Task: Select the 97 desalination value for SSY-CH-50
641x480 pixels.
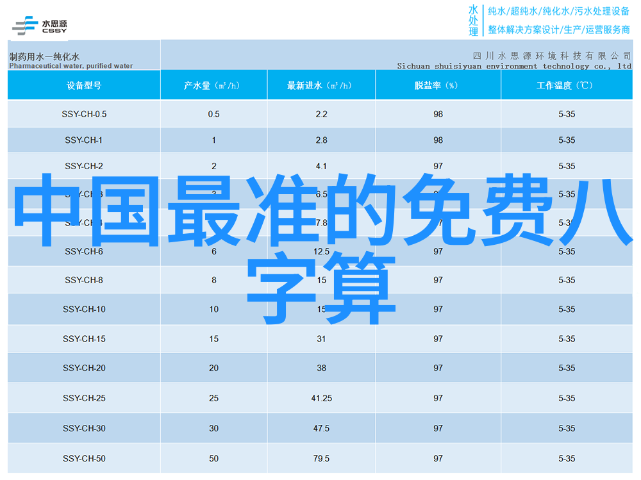Action: point(438,459)
